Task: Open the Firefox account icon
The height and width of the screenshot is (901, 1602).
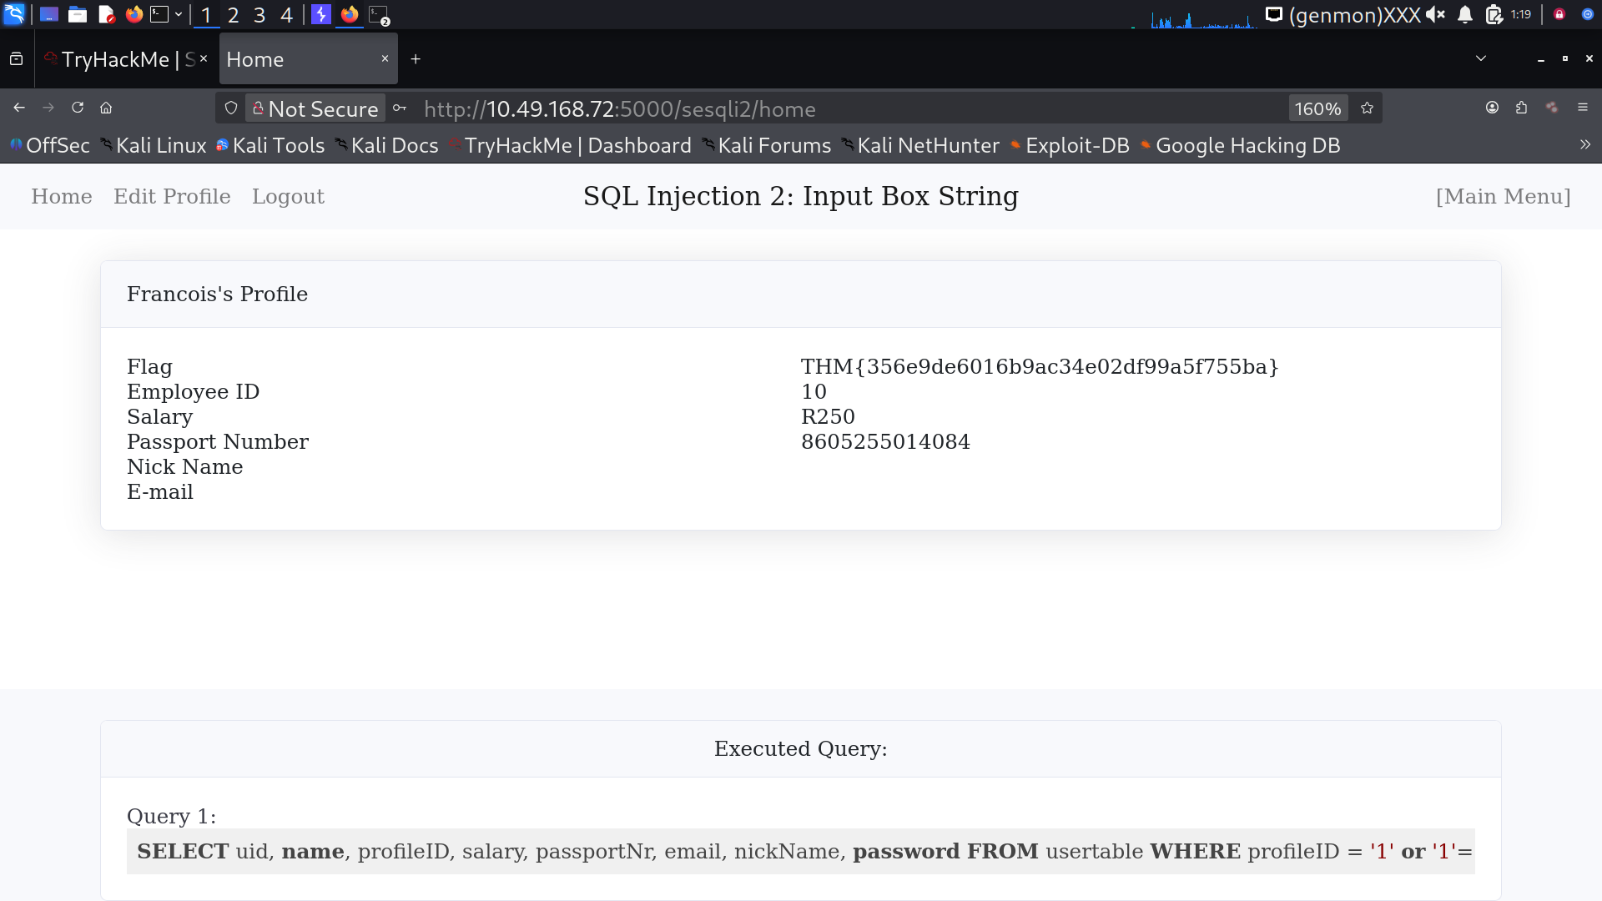Action: tap(1492, 108)
